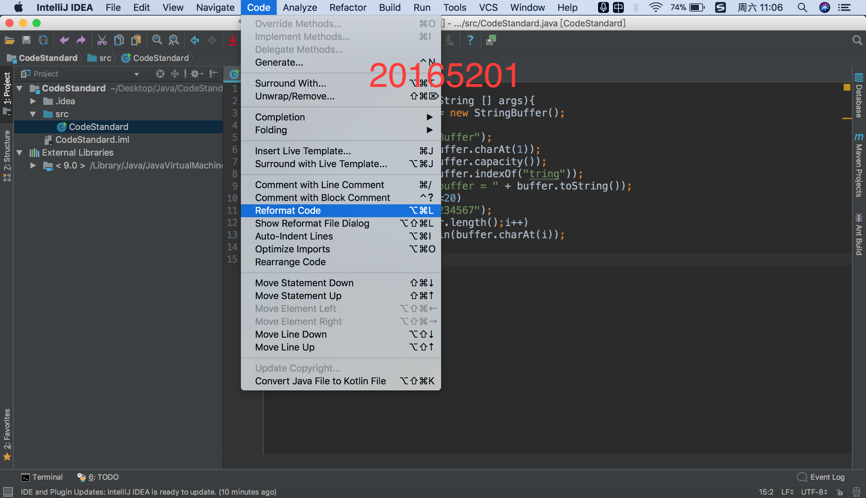Click the Cut scissors icon
This screenshot has height=498, width=866.
tap(102, 40)
